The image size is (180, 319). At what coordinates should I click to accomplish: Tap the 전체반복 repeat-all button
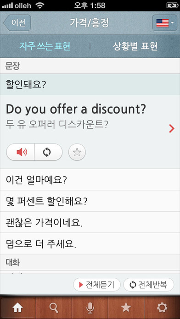coord(149,285)
